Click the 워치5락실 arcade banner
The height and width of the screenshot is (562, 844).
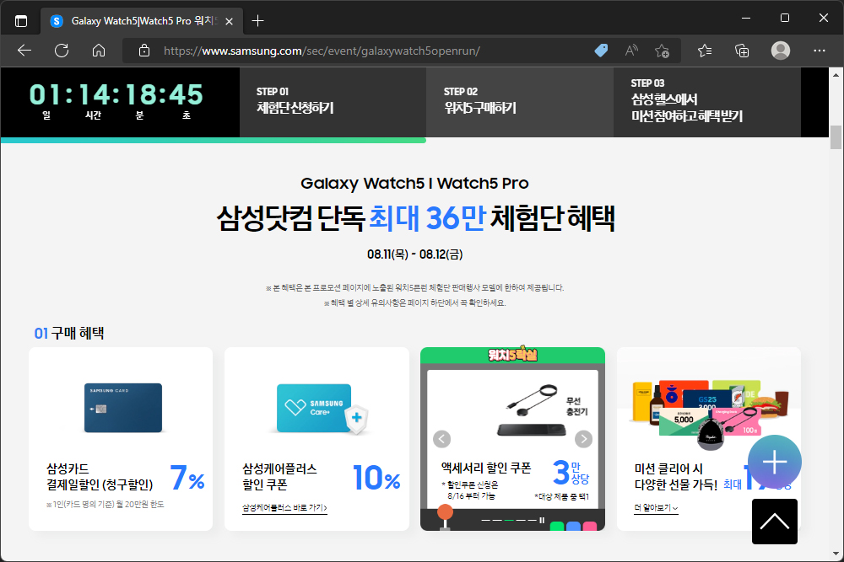pyautogui.click(x=512, y=355)
